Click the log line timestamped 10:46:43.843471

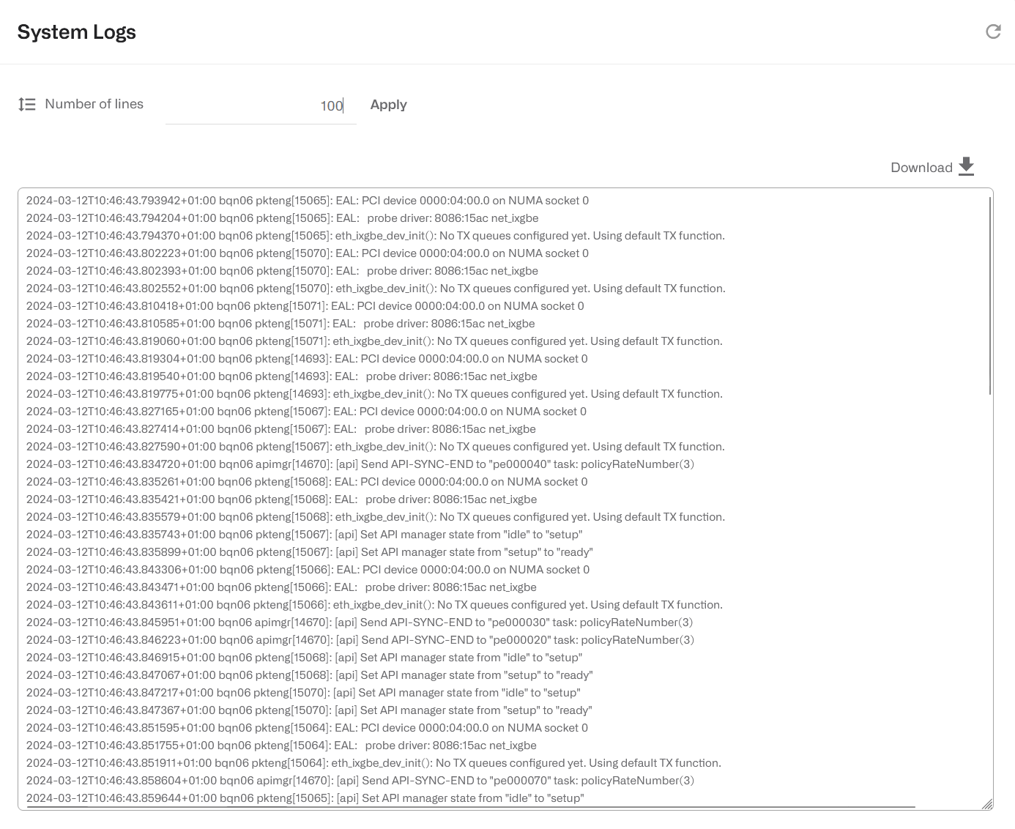tap(282, 587)
